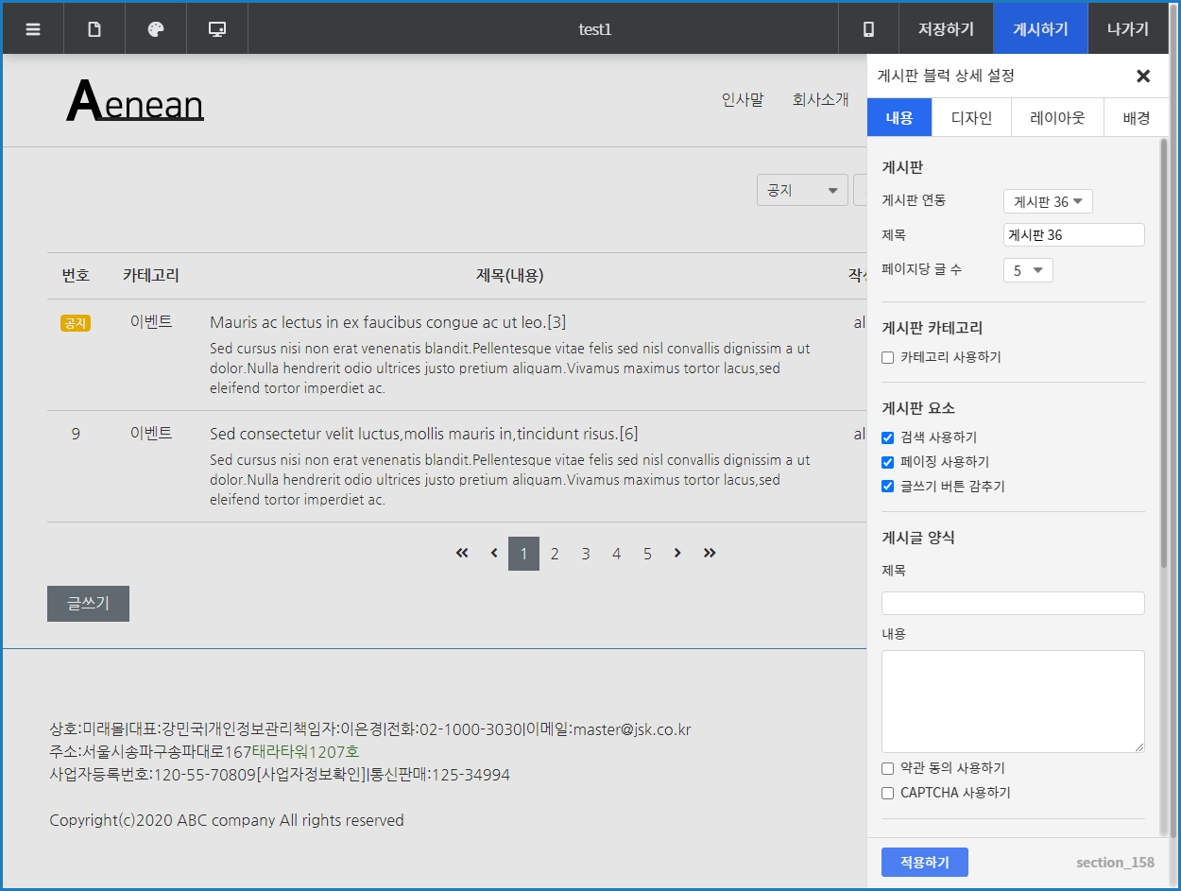Image resolution: width=1181 pixels, height=891 pixels.
Task: Open the hamburger menu in top toolbar
Action: pos(33,29)
